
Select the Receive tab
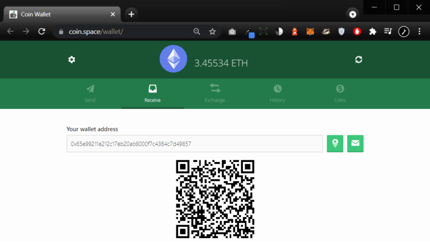point(152,93)
